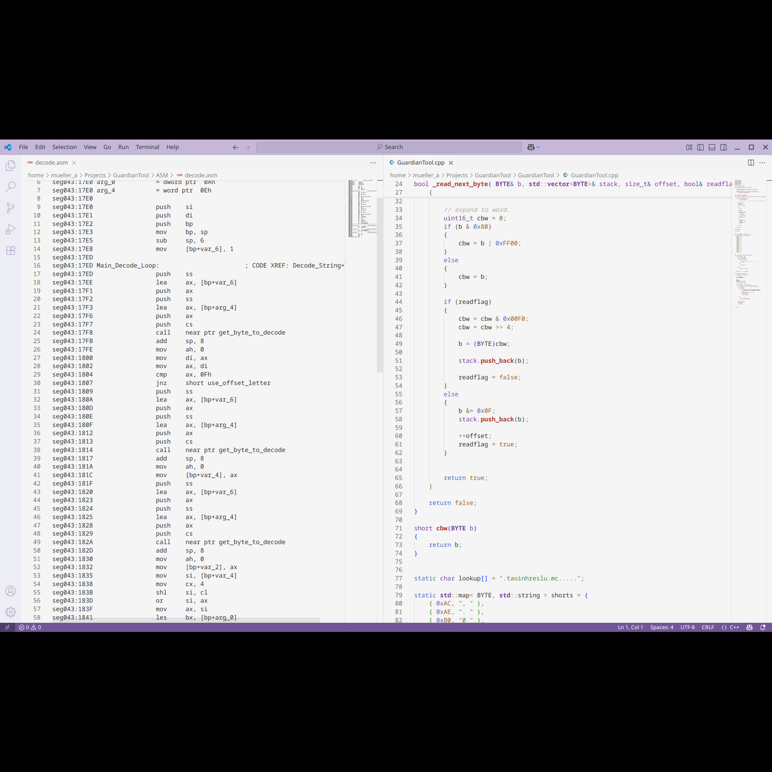Toggle the bottom panel layout button
This screenshot has height=772, width=772.
pyautogui.click(x=712, y=147)
